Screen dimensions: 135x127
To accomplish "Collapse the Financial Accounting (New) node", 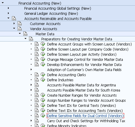I will coord(3,3).
